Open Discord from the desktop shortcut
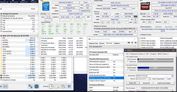Screen dimensions: 177x92 pos(34,2)
